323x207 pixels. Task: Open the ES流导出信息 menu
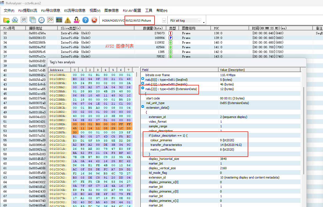[75, 10]
